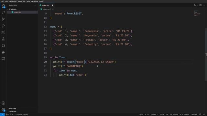
Task: Click on 'for item in menu:' in line 22
Action: coord(66,71)
